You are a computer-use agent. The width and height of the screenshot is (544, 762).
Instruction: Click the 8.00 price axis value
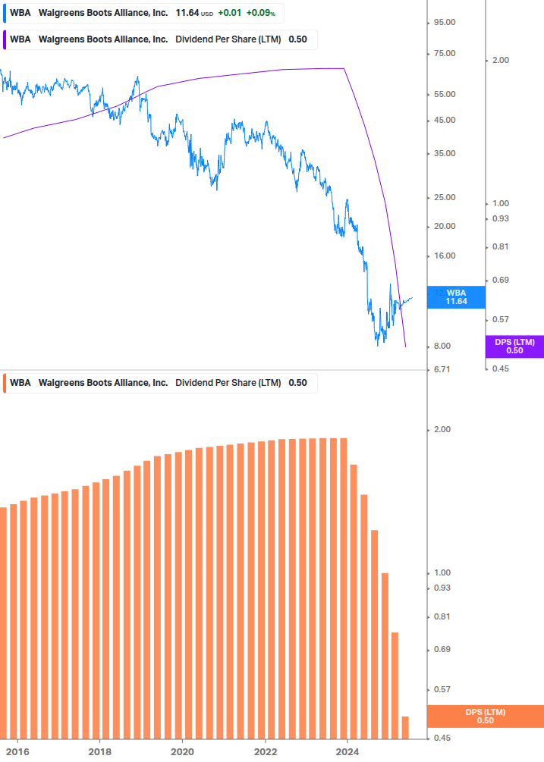click(442, 346)
